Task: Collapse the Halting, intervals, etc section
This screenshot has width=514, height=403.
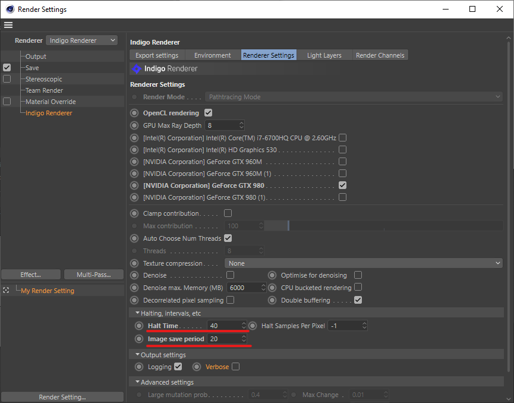Action: (138, 313)
